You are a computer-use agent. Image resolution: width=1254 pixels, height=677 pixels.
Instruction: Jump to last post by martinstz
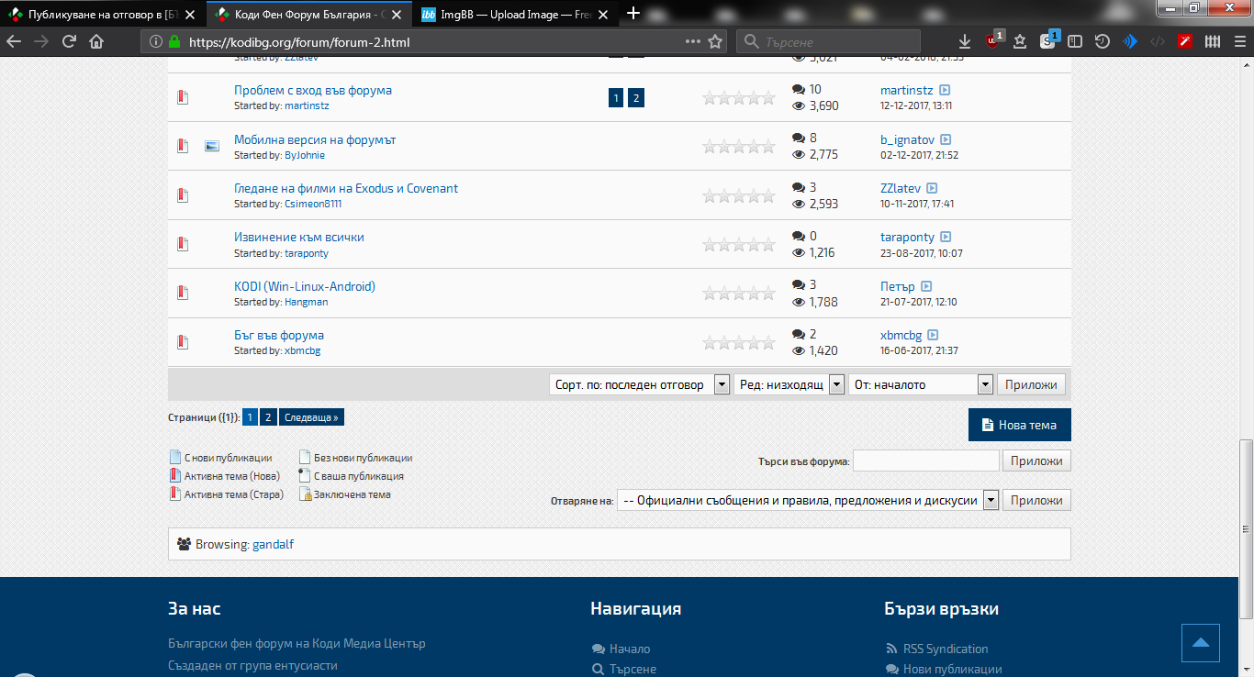[945, 91]
